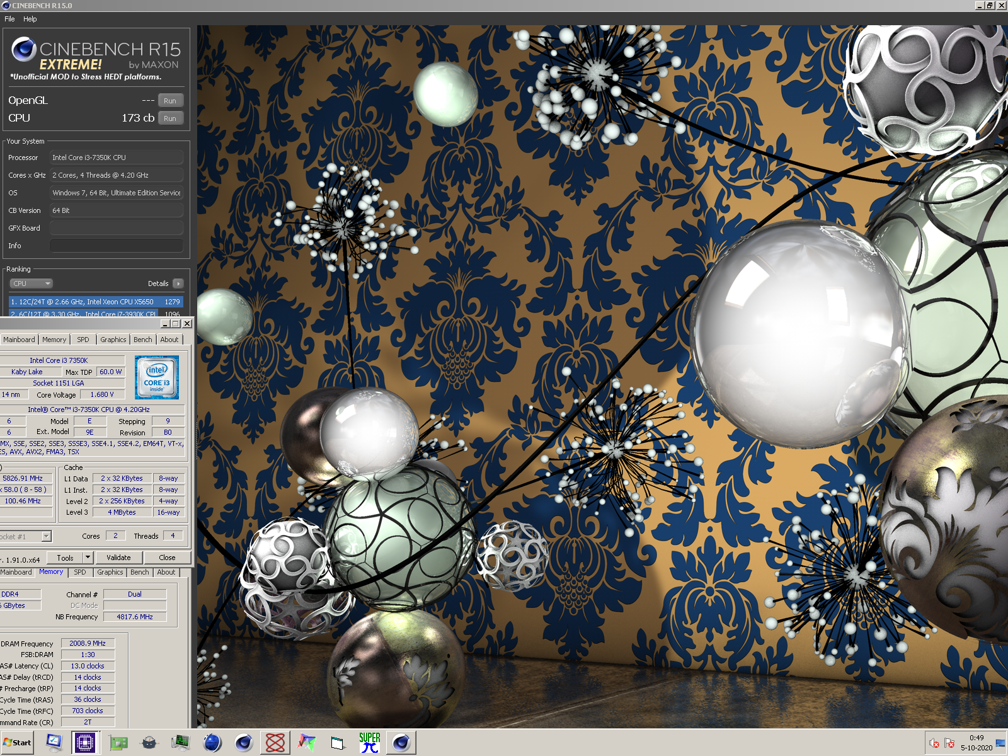The height and width of the screenshot is (756, 1008).
Task: Open the Cinebench sphere icon left of red knot
Action: coord(244,743)
